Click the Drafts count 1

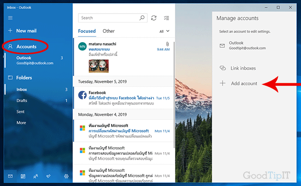pos(66,101)
